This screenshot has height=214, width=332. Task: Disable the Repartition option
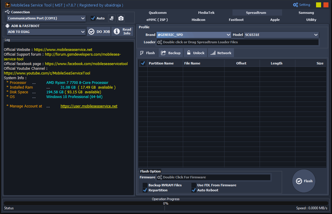click(x=145, y=190)
